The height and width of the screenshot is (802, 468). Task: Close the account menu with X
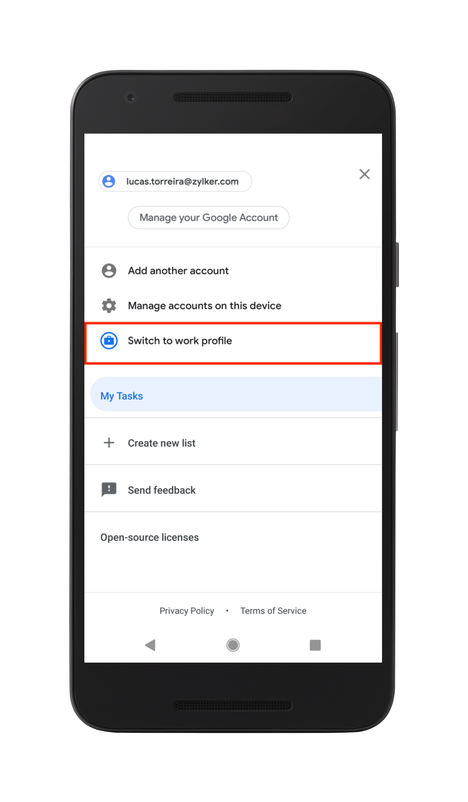tap(365, 174)
